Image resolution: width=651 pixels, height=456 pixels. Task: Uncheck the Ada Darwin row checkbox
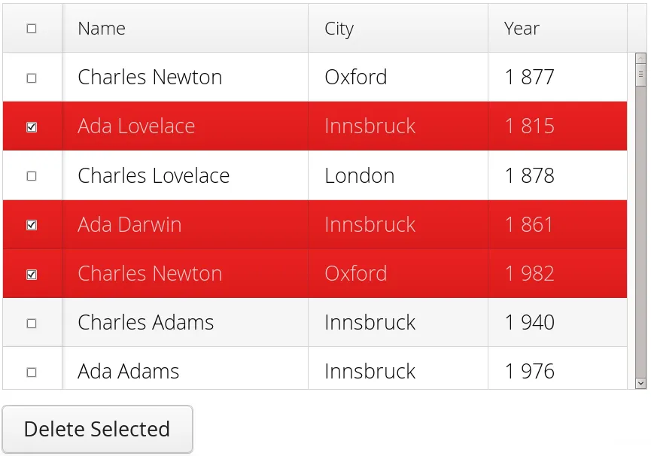tap(31, 224)
